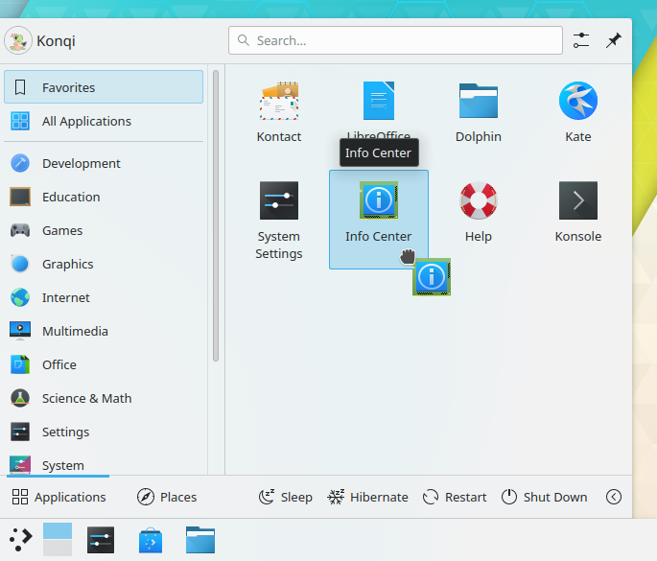The image size is (657, 561).
Task: Open the virtual desktop pager in taskbar
Action: [58, 540]
